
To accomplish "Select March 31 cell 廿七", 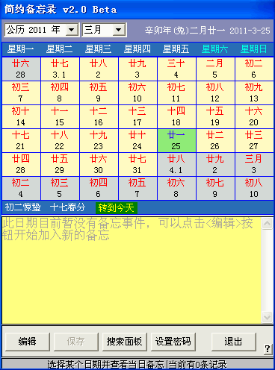I will (137, 164).
